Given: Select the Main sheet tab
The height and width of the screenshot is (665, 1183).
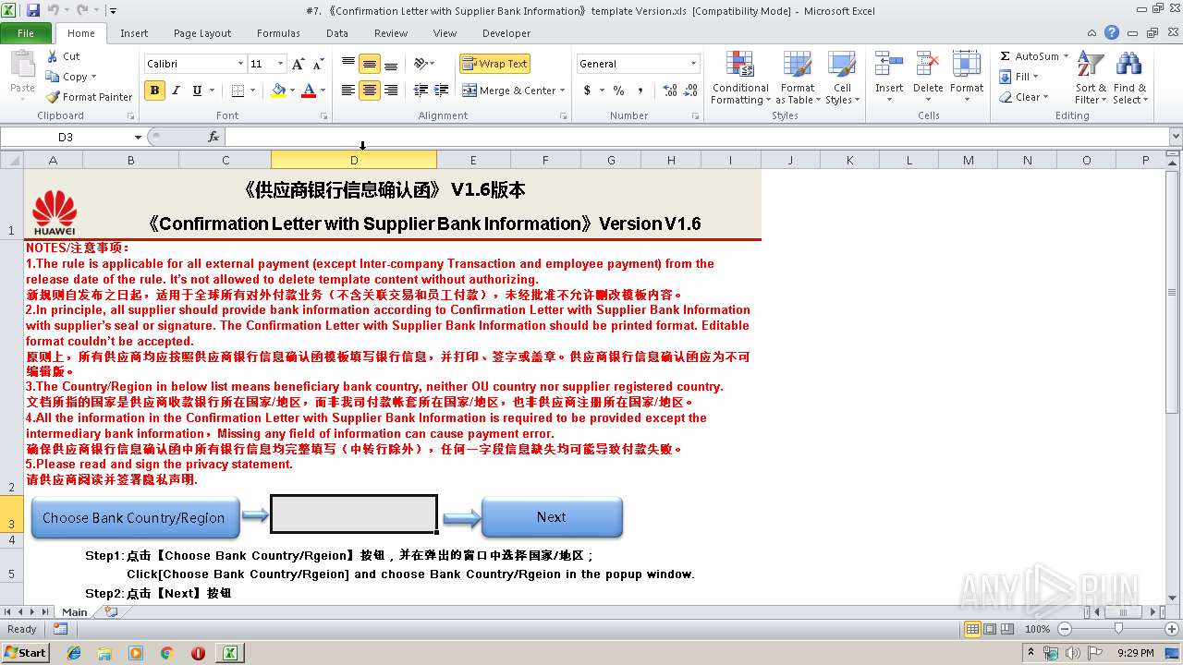Looking at the screenshot, I should (x=75, y=611).
